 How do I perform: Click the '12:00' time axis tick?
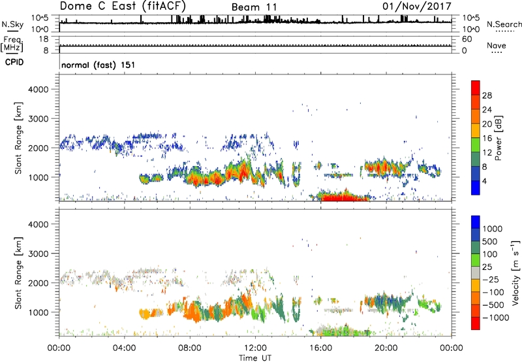[x=255, y=348]
